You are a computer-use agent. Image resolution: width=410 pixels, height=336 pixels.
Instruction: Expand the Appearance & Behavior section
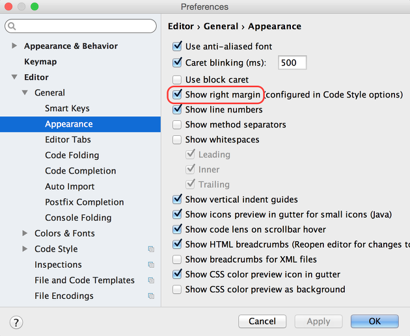click(14, 46)
